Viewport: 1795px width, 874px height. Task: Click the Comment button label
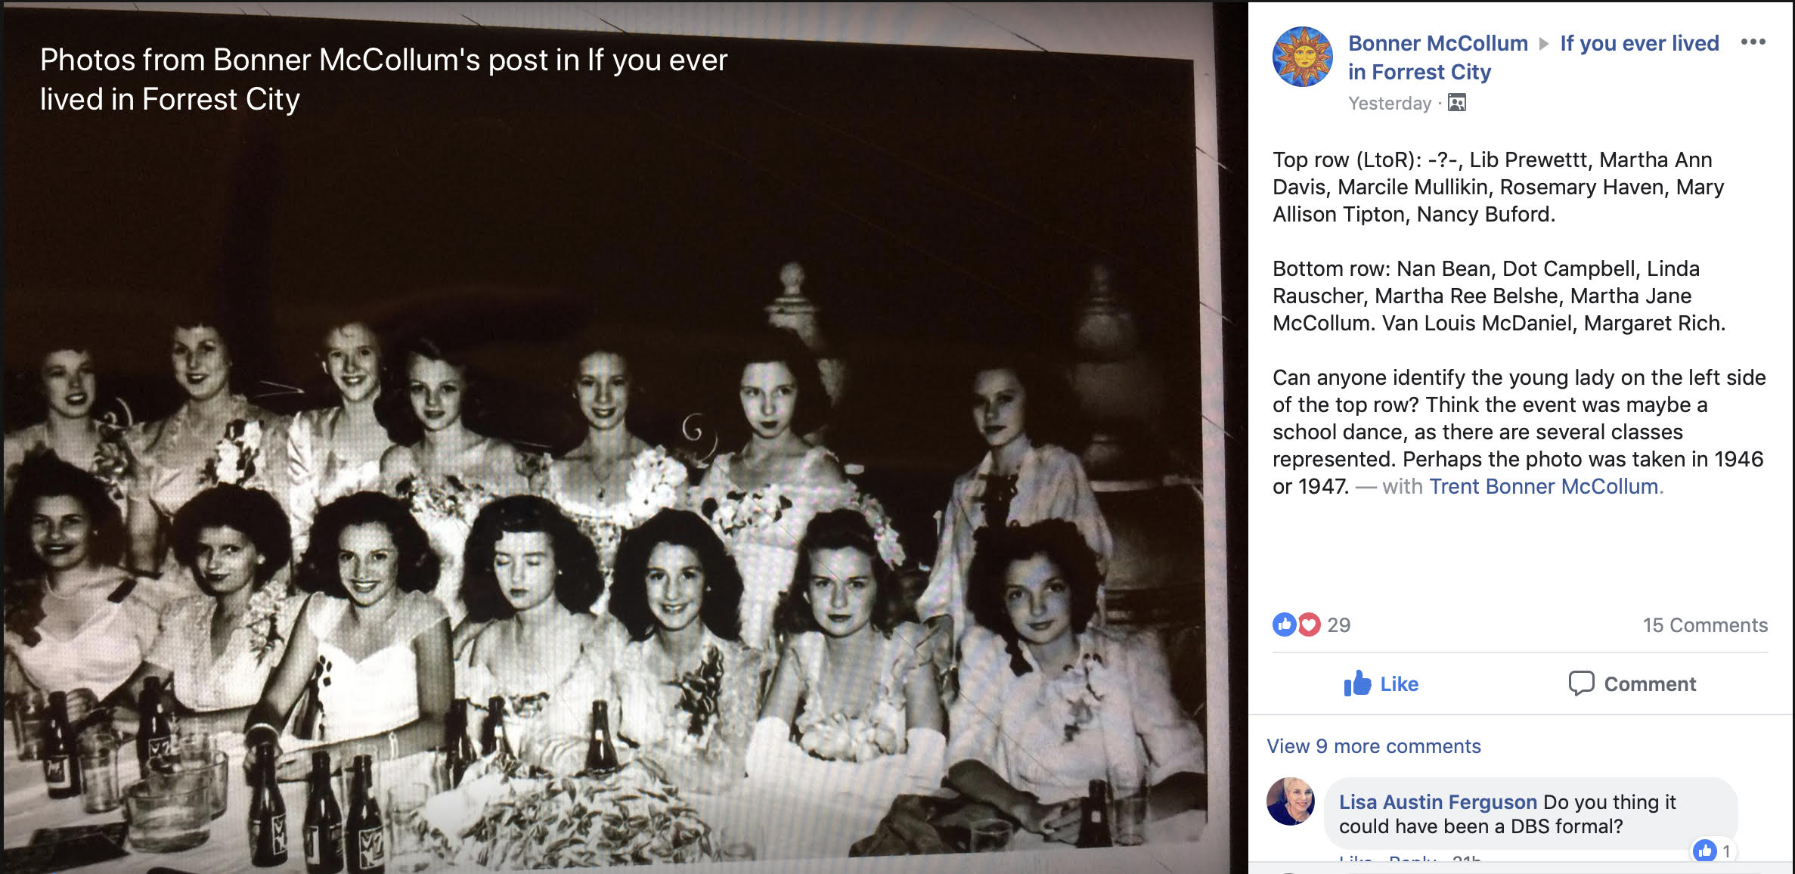[1650, 684]
